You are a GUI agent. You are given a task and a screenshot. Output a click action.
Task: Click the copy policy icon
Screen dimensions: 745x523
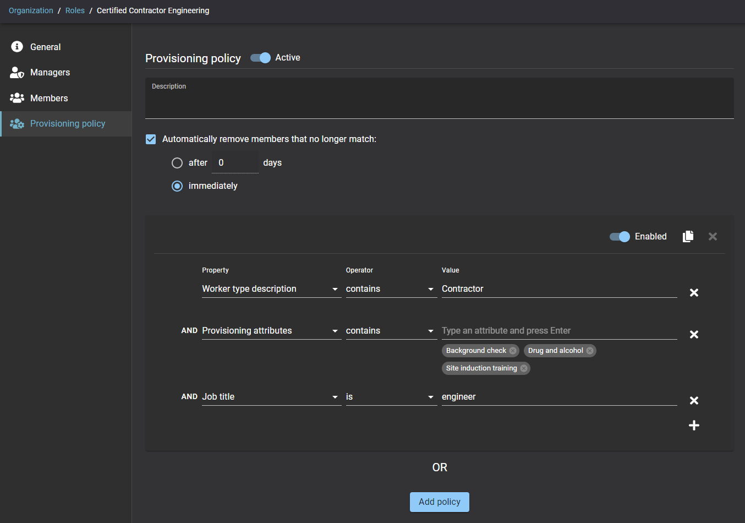tap(688, 236)
